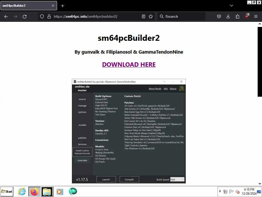Open the tracking protection shield panel
Viewport: 262px width, 197px height.
point(42,16)
